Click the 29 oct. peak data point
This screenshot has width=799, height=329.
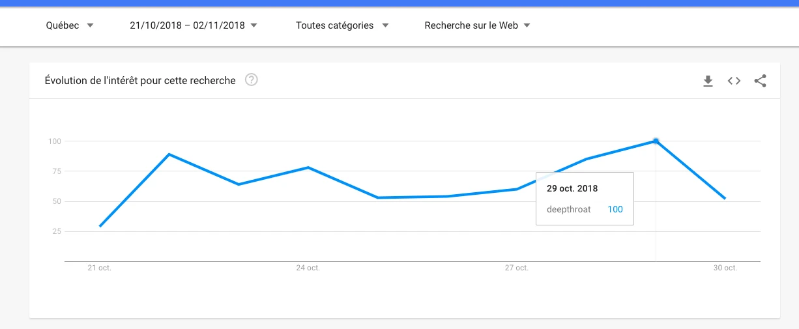click(656, 141)
